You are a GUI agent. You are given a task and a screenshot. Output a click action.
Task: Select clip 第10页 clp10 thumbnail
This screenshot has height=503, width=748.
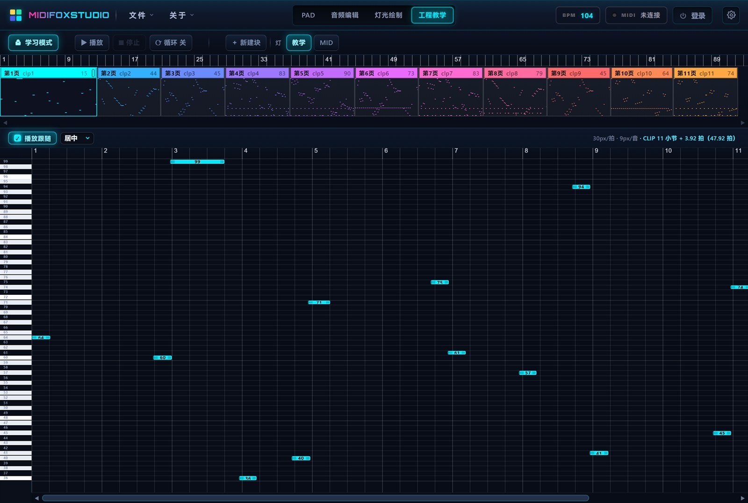click(642, 92)
